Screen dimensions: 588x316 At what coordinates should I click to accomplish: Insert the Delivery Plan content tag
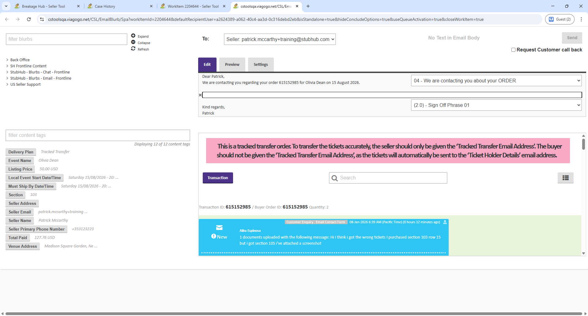21,152
